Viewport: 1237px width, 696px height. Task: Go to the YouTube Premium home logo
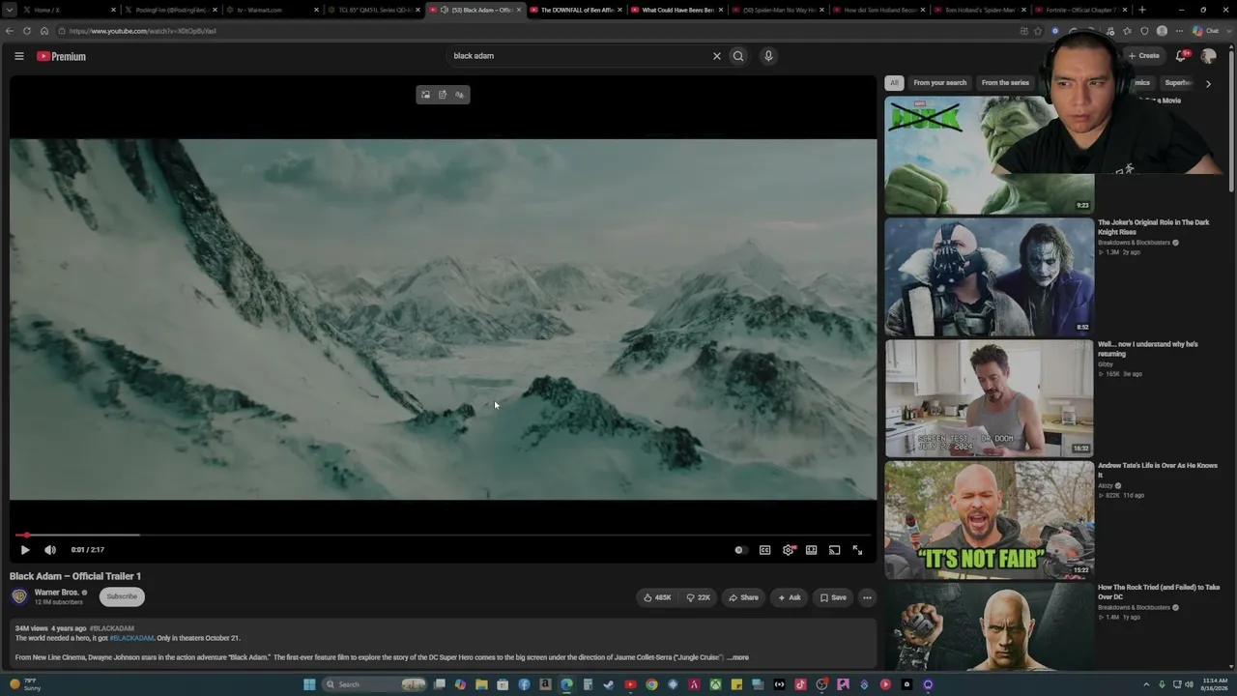(62, 56)
